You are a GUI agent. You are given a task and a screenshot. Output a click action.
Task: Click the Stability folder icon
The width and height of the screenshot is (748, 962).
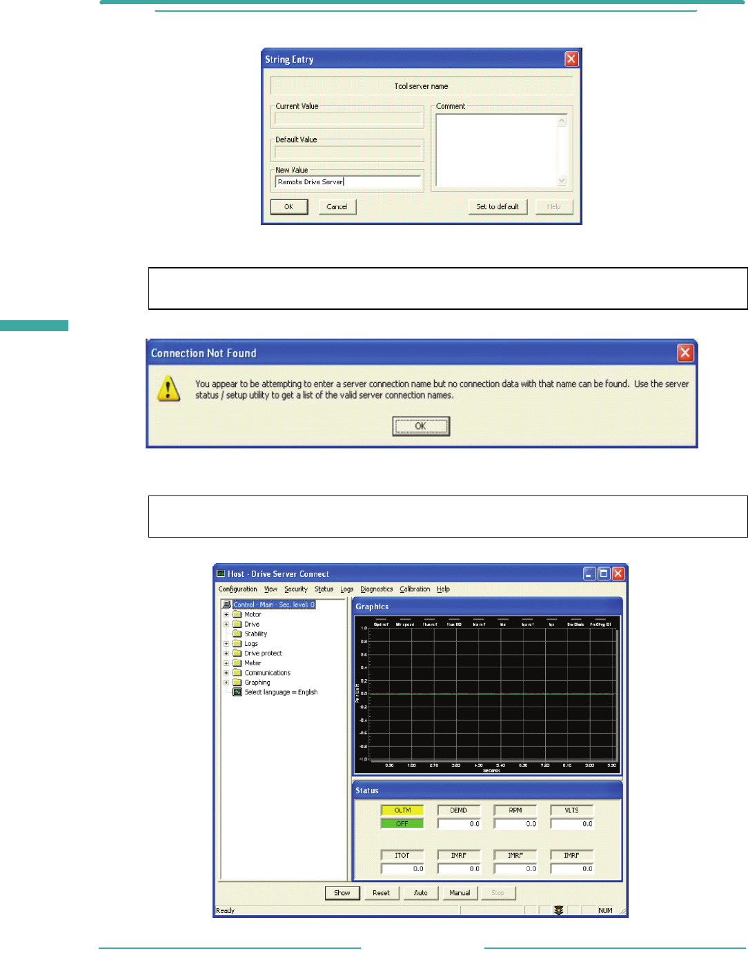(x=237, y=634)
